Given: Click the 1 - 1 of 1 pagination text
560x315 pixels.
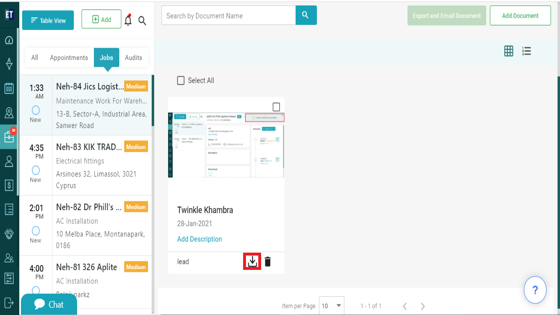Looking at the screenshot, I should 371,306.
